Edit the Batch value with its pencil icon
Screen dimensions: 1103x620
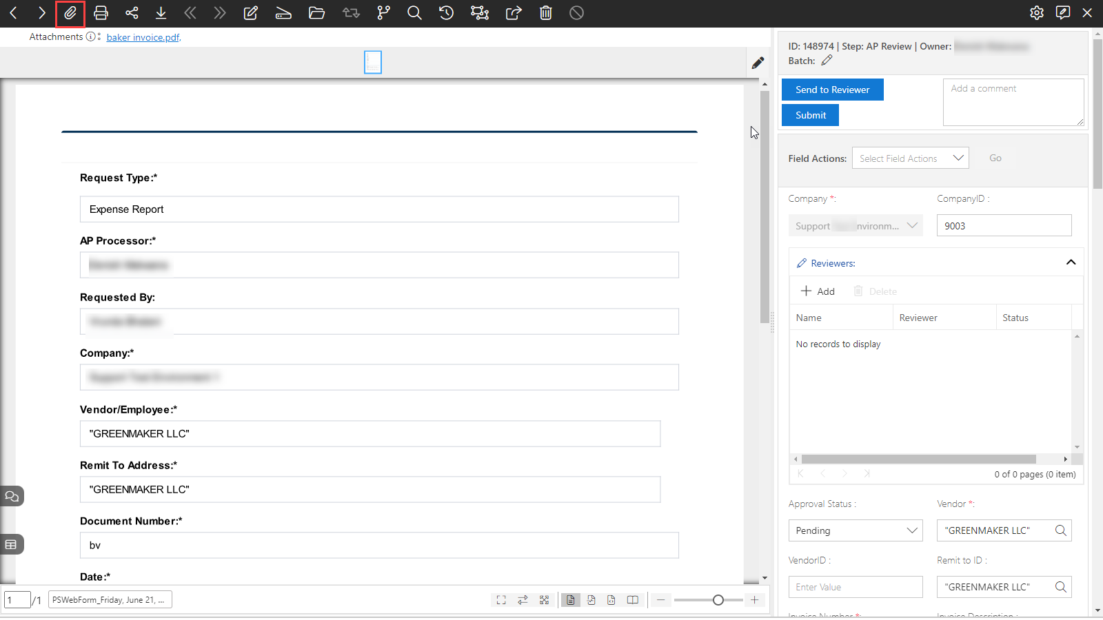pyautogui.click(x=827, y=61)
